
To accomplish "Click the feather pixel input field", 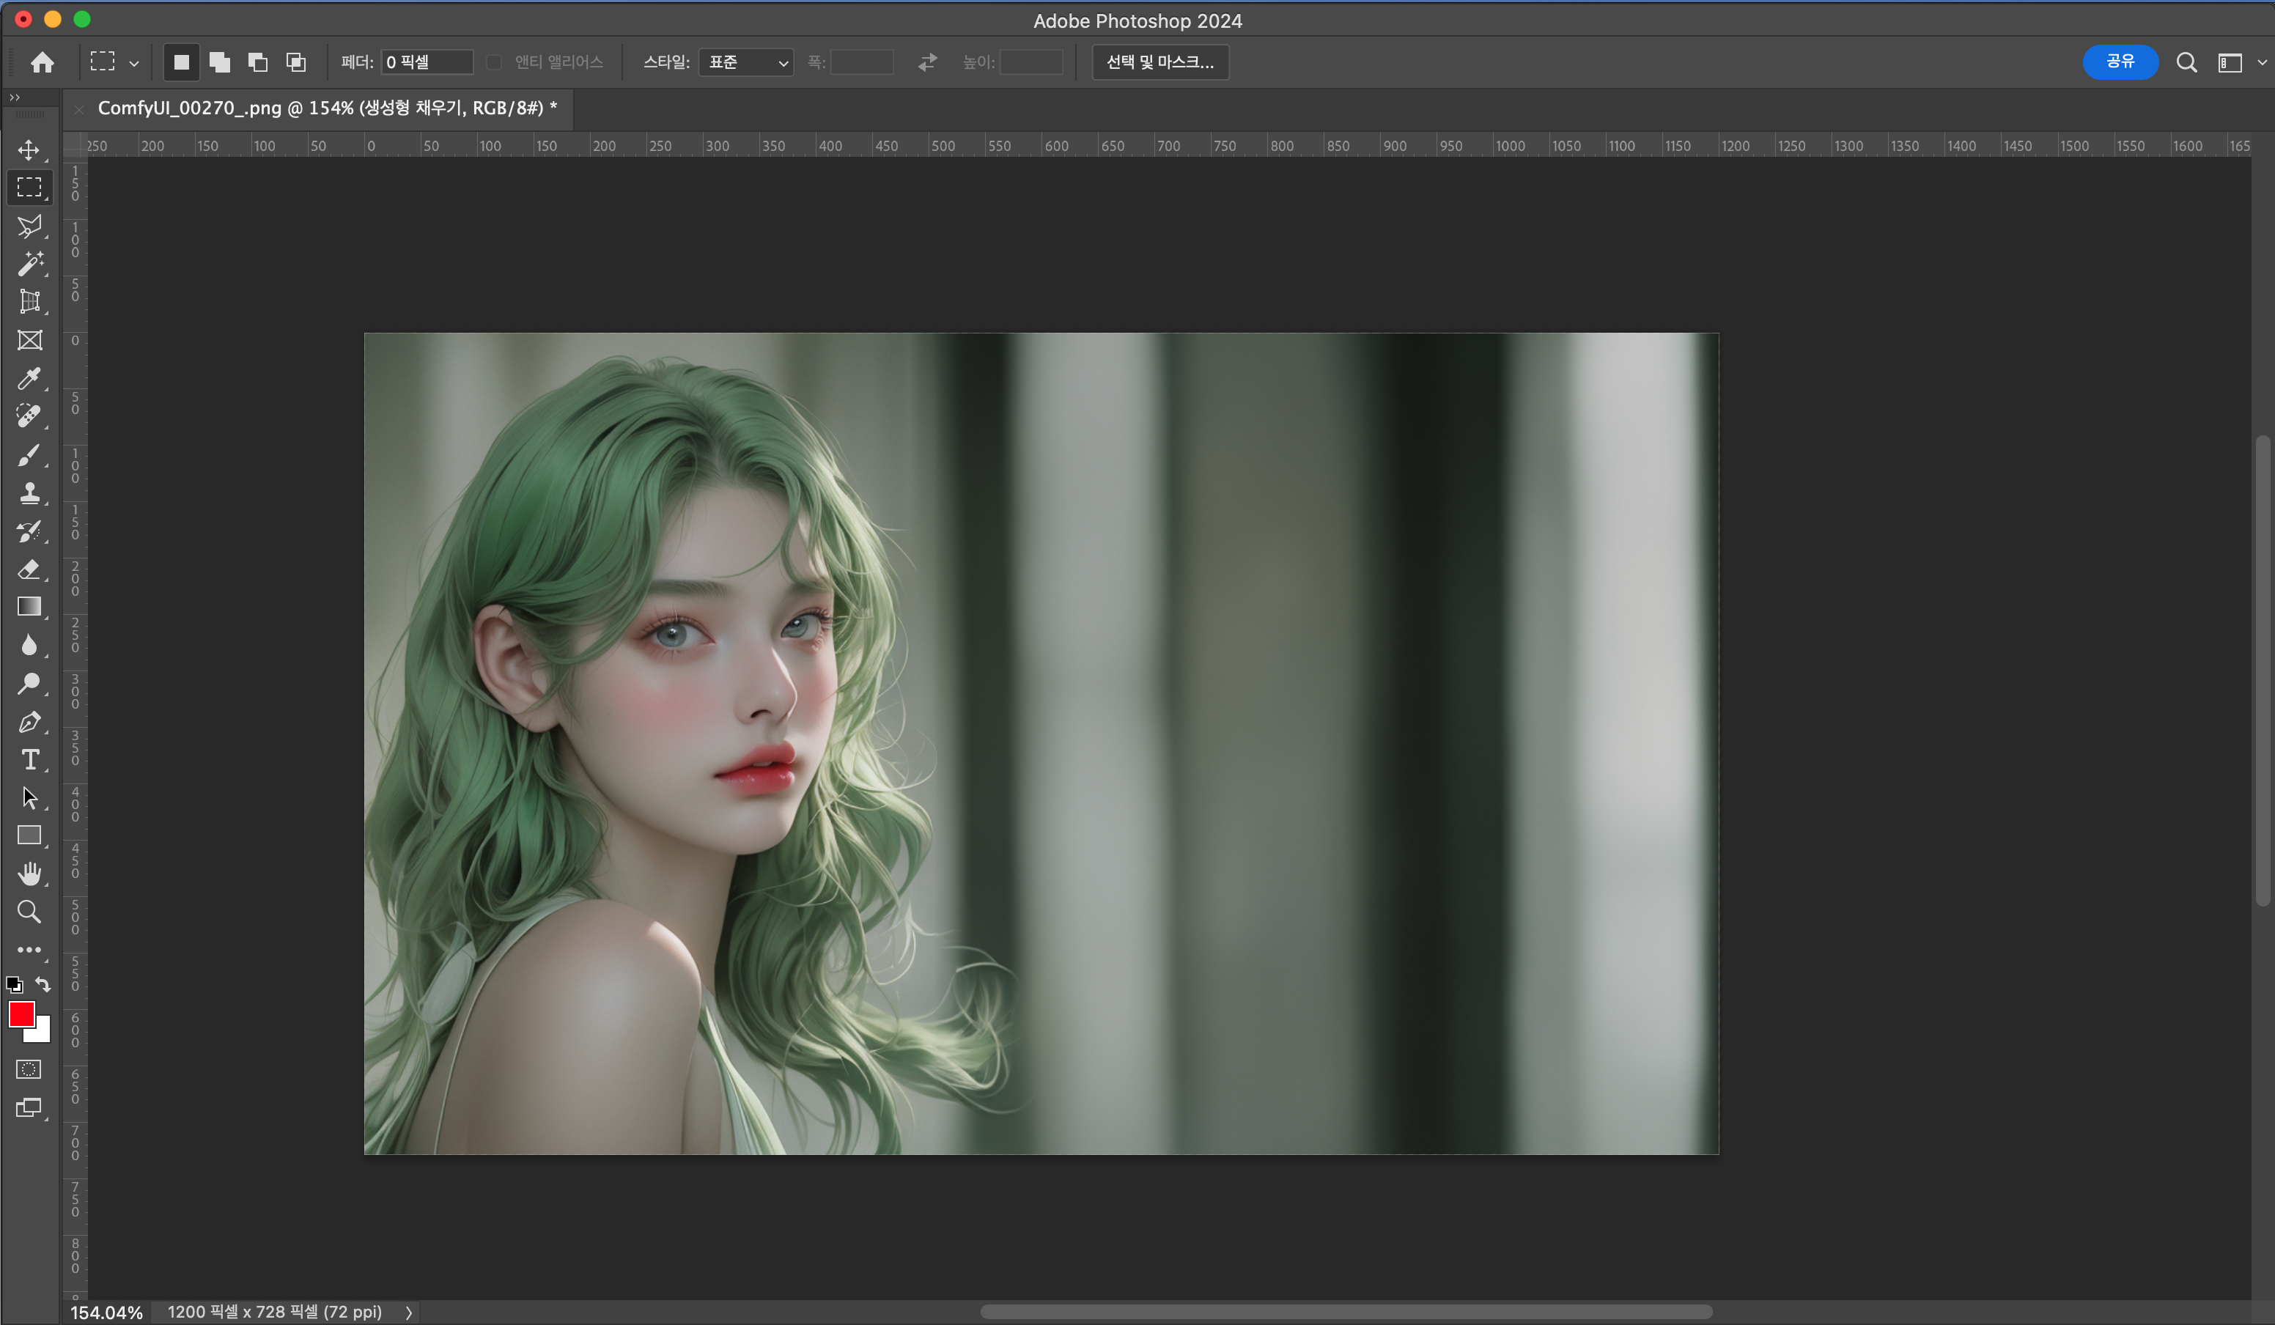I will pos(426,62).
